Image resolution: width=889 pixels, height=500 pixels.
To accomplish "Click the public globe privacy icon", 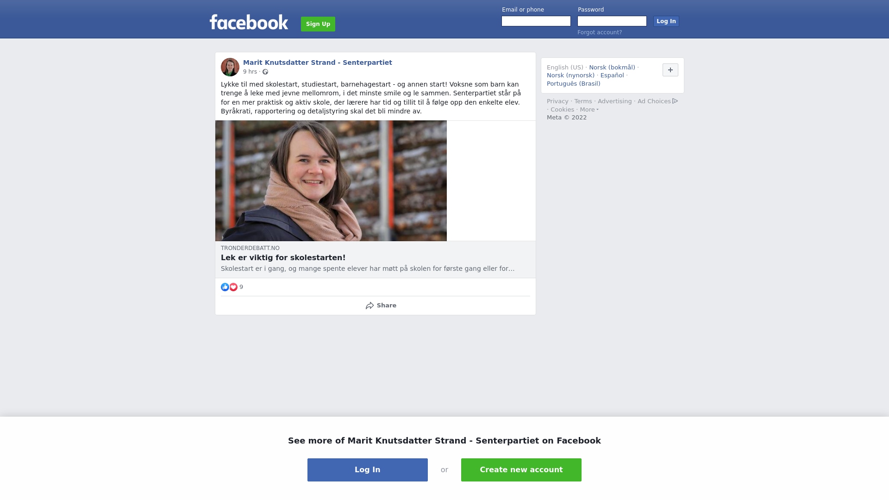I will pos(265,72).
